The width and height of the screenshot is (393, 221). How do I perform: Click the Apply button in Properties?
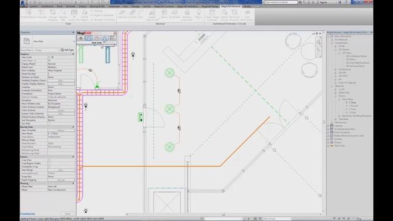(x=68, y=214)
